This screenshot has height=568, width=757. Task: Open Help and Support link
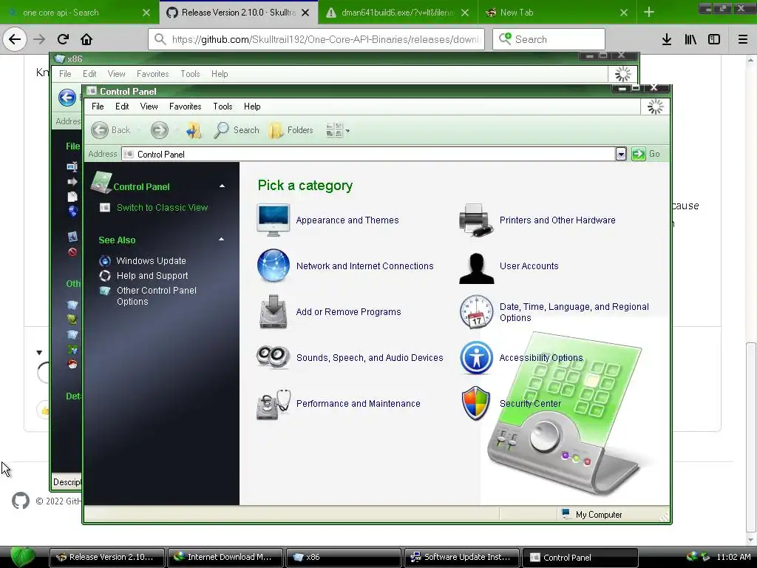pyautogui.click(x=152, y=276)
